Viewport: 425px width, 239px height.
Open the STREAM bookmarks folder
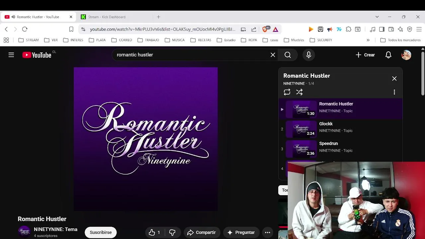click(29, 40)
